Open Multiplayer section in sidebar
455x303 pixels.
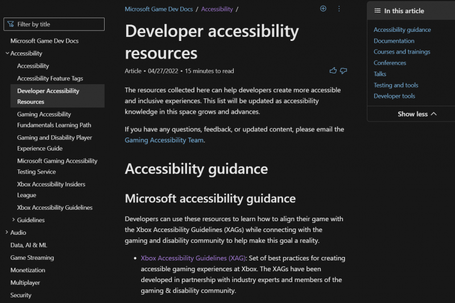coord(25,283)
